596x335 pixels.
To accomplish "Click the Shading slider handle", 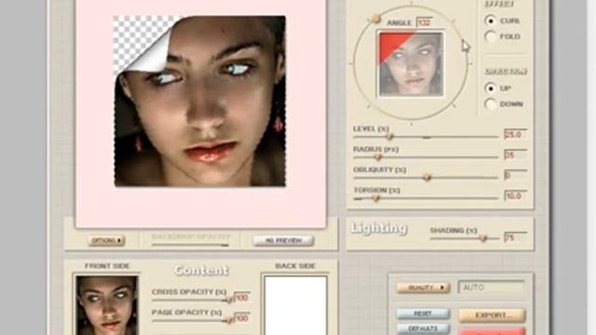I will pyautogui.click(x=483, y=238).
